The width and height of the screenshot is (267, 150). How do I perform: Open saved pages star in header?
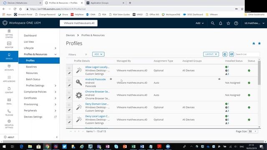click(228, 23)
